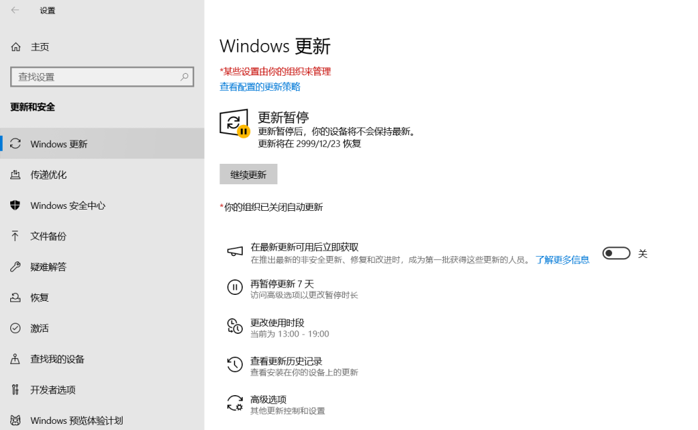Go back using the arrow icon
This screenshot has width=698, height=430.
point(15,10)
